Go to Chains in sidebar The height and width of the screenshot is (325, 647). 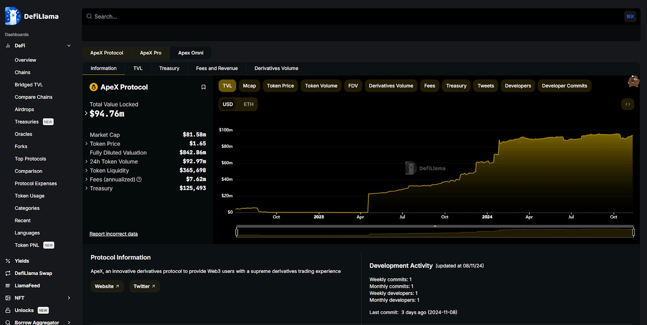click(x=23, y=72)
